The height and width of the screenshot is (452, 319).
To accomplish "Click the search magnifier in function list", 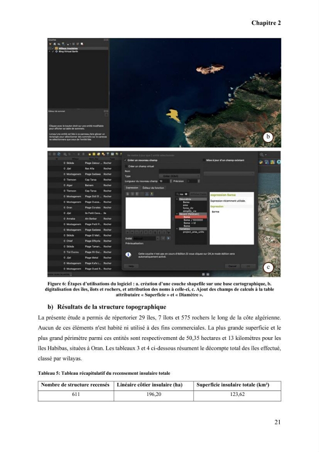I will 177,194.
